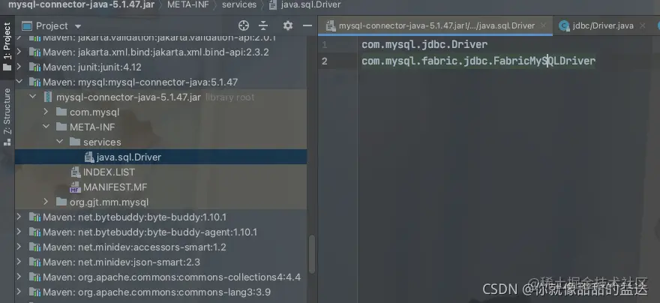Click the services folder icon
This screenshot has height=303, width=660.
coord(75,142)
